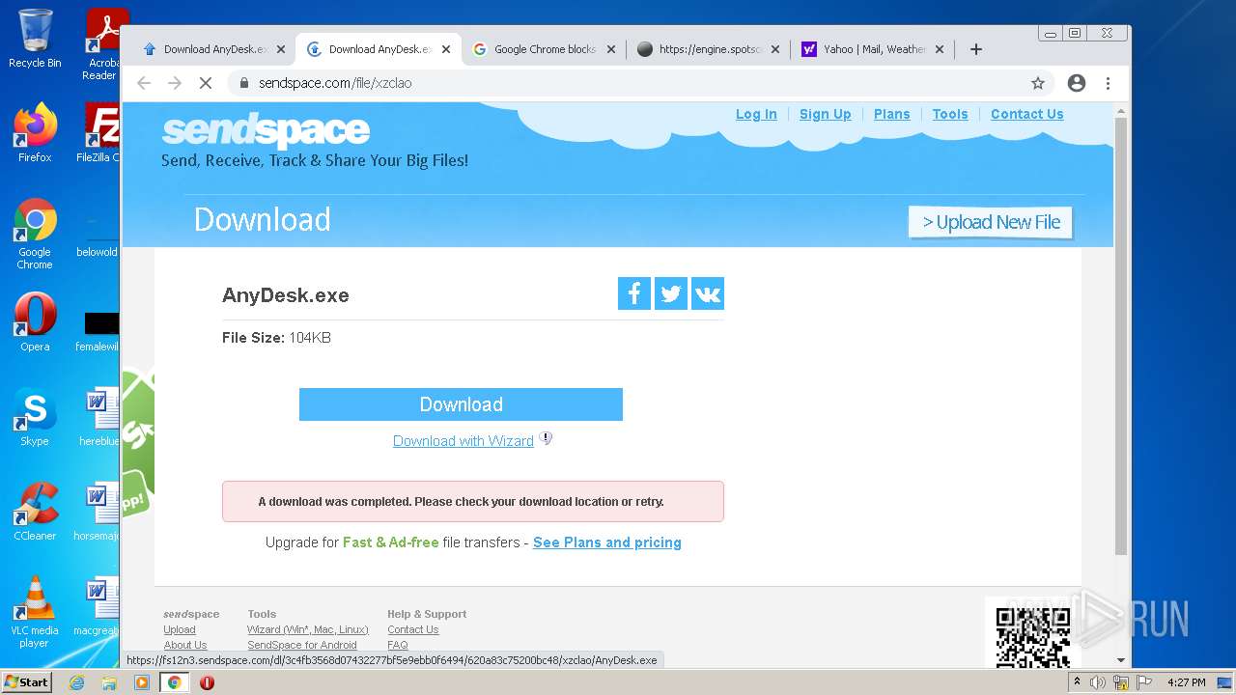Share the file on Facebook
1236x695 pixels.
coord(634,294)
